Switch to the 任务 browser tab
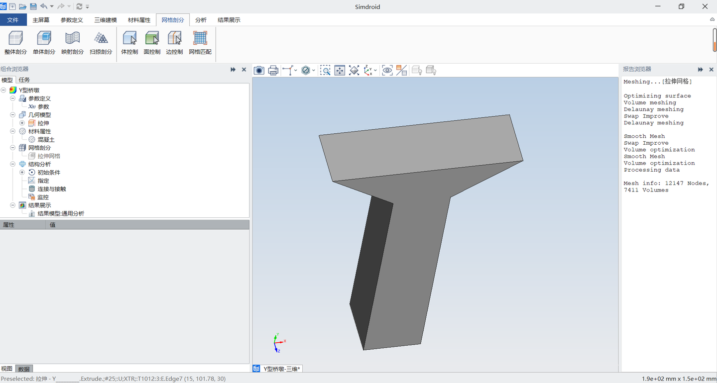 [x=24, y=80]
